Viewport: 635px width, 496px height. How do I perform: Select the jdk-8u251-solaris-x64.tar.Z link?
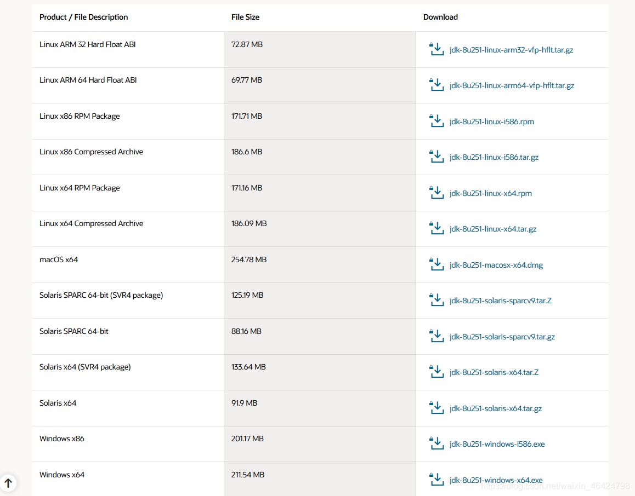pos(494,372)
